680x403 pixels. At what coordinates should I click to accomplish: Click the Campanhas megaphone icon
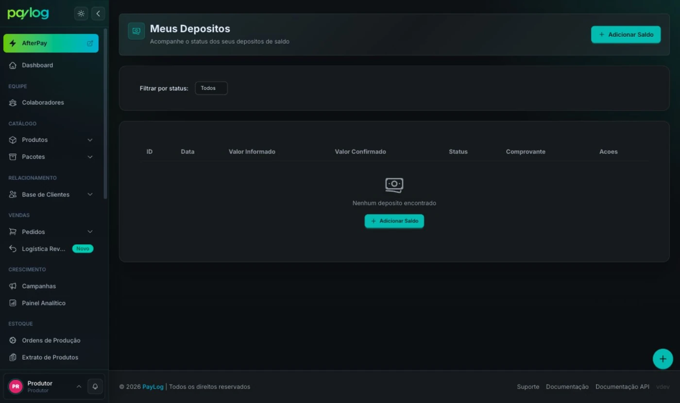(13, 286)
